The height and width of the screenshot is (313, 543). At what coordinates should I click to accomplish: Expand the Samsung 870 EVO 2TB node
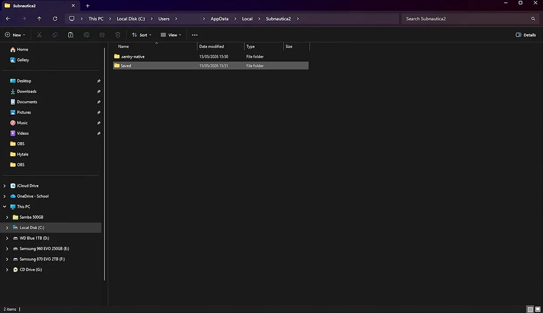(7, 259)
